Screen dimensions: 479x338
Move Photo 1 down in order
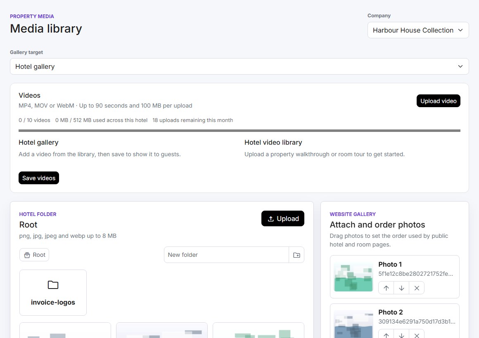(x=401, y=288)
